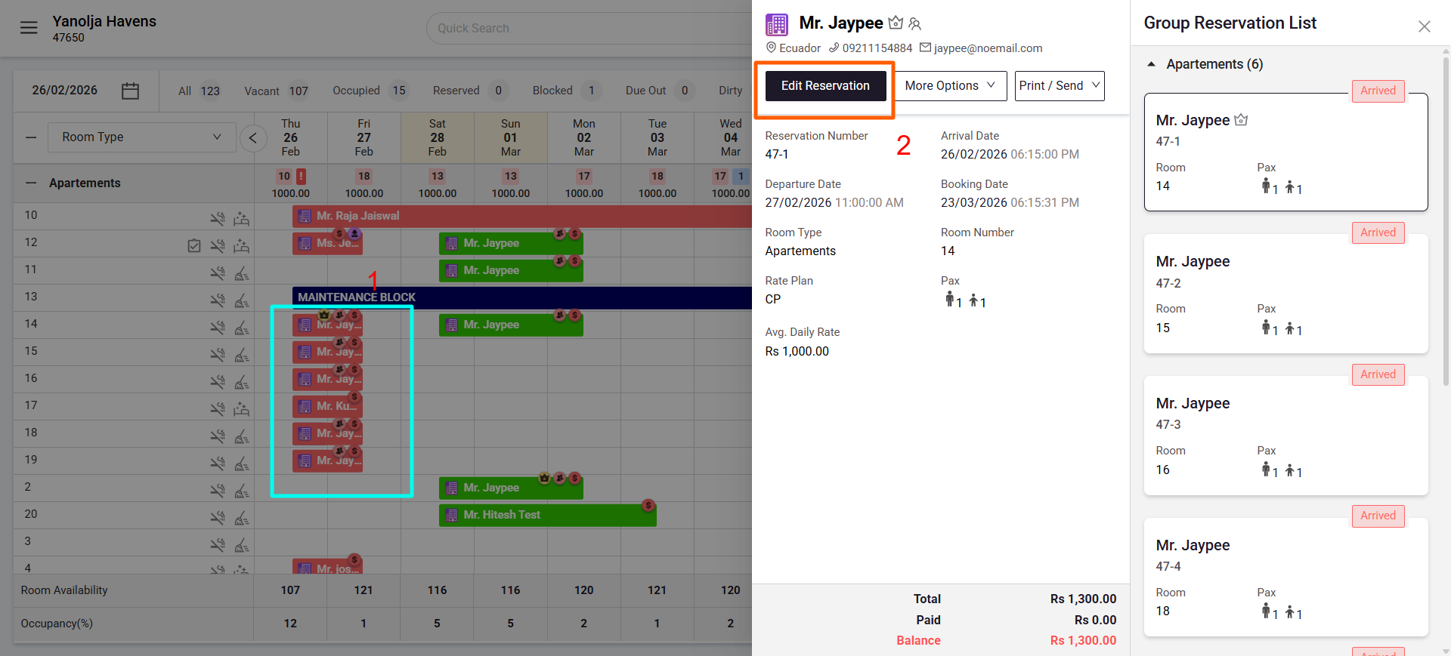Go to previous dates with left arrow
The height and width of the screenshot is (656, 1451).
tap(253, 137)
